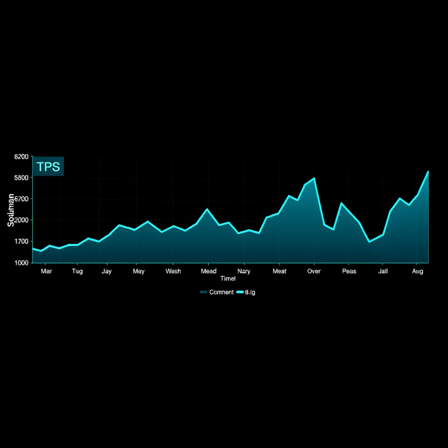Image resolution: width=448 pixels, height=448 pixels.
Task: Select the Wesh label on the x-axis
Action: click(173, 271)
